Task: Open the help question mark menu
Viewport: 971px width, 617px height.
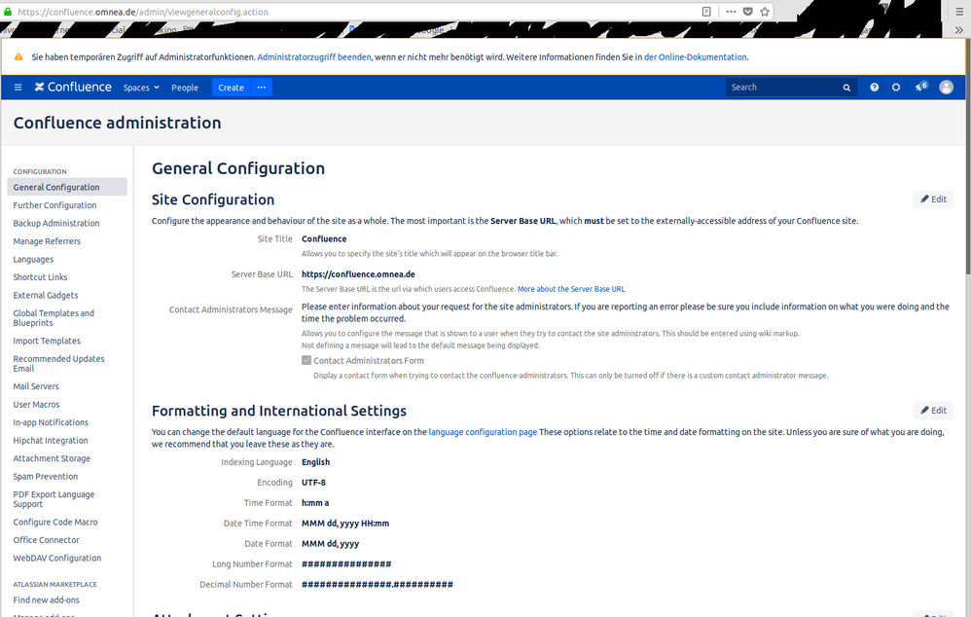Action: (874, 88)
